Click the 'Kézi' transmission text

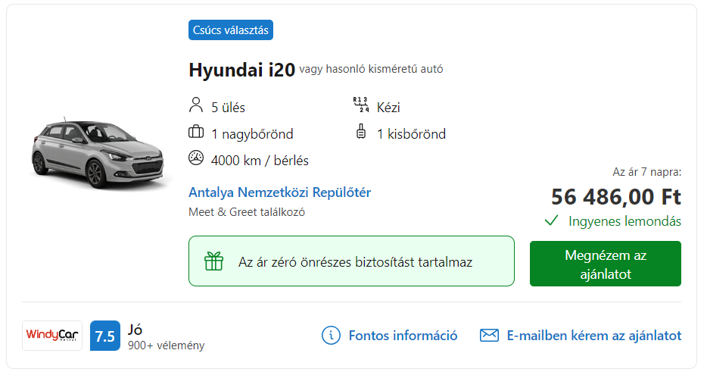pos(388,108)
